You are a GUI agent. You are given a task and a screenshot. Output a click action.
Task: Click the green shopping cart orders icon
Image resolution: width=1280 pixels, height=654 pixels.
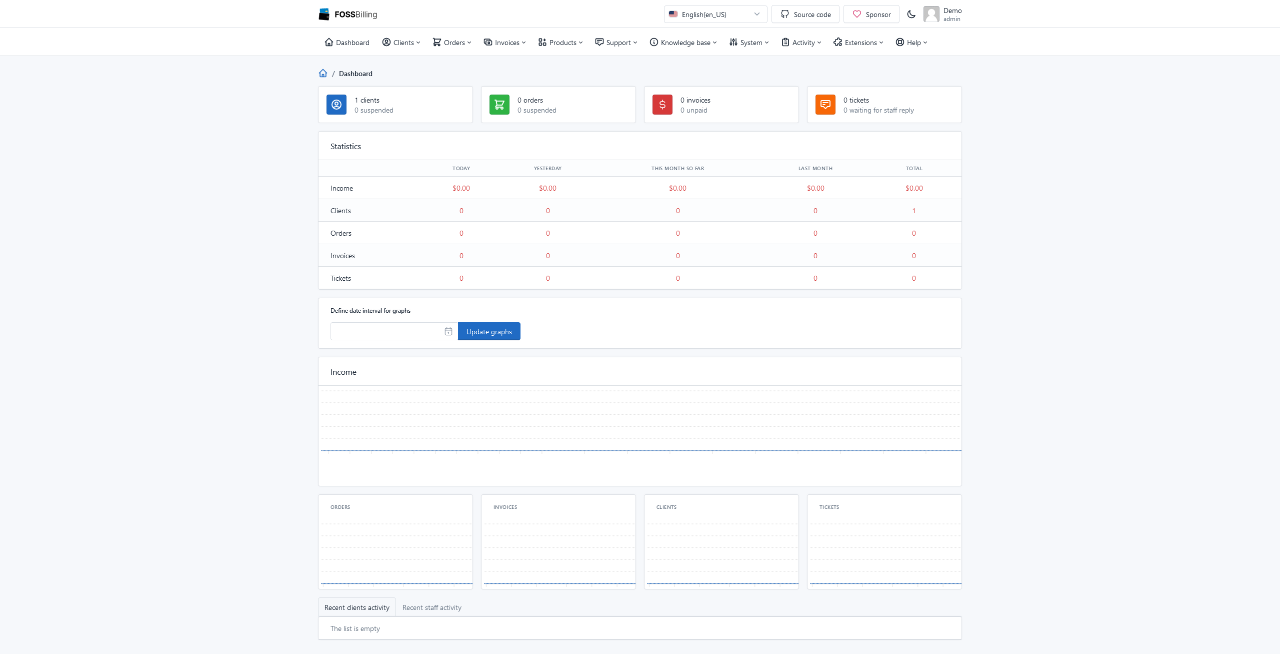pyautogui.click(x=499, y=105)
